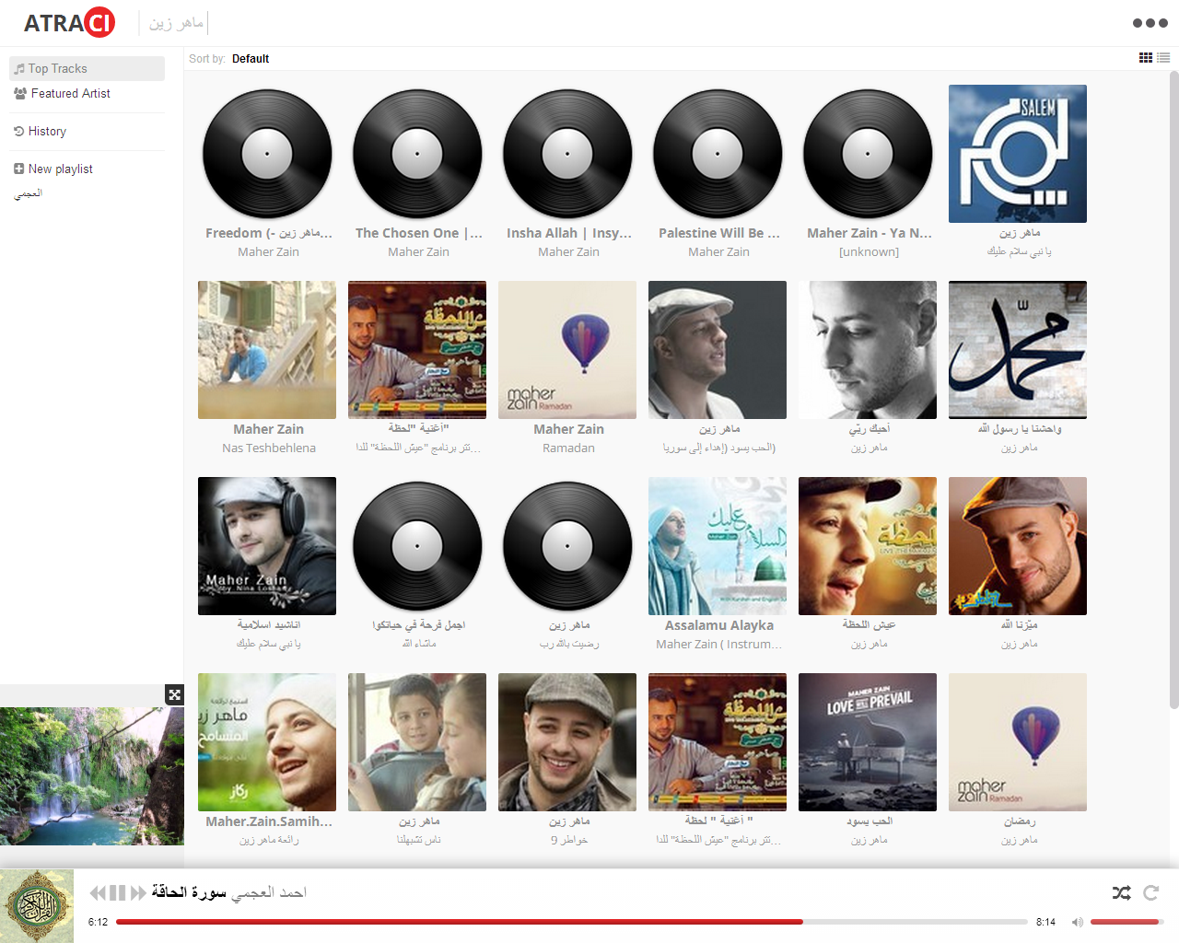Expand the video preview to fullscreen
The height and width of the screenshot is (943, 1179).
[174, 694]
